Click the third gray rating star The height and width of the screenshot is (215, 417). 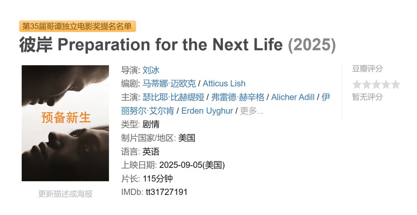click(376, 85)
